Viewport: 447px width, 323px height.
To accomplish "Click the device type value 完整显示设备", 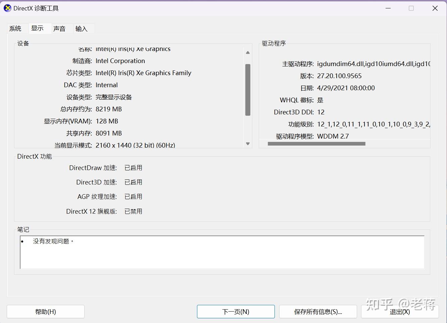I will (114, 97).
